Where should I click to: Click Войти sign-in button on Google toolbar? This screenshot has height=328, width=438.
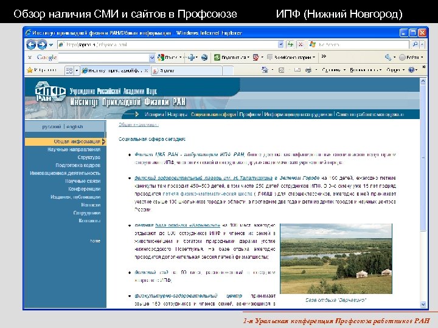[x=410, y=58]
